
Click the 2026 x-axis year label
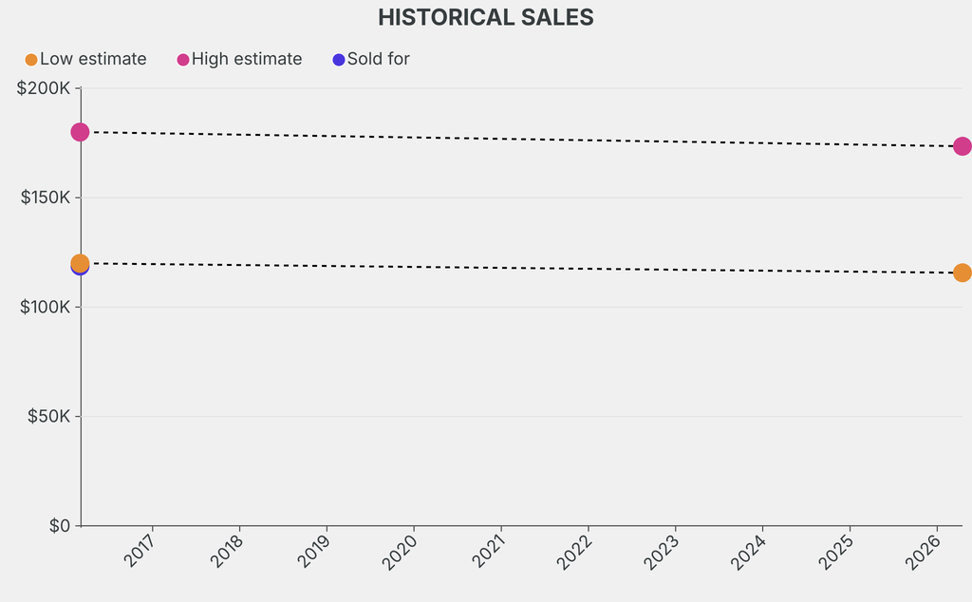(925, 551)
